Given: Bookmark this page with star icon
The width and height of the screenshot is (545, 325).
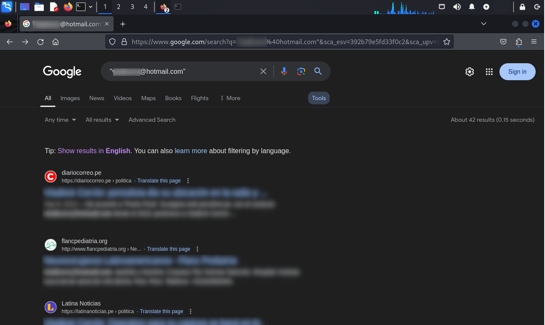Looking at the screenshot, I should pyautogui.click(x=447, y=42).
